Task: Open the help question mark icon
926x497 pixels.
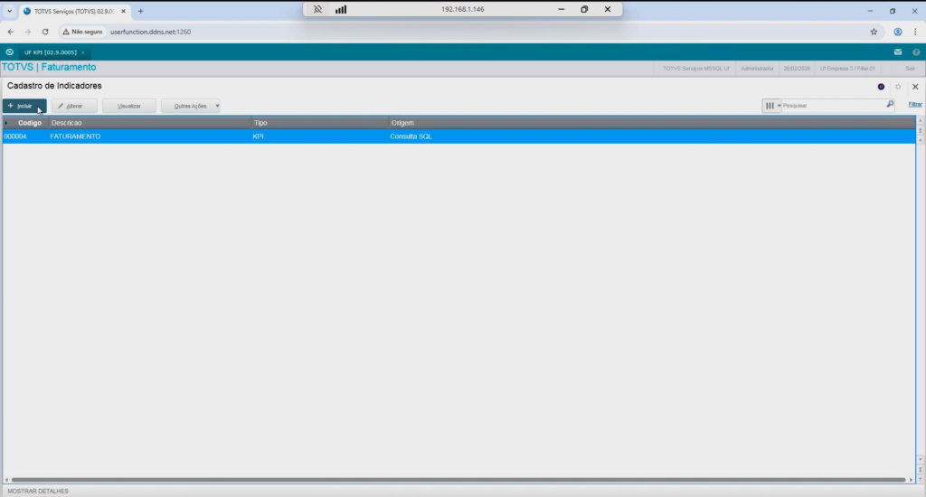Action: [916, 52]
